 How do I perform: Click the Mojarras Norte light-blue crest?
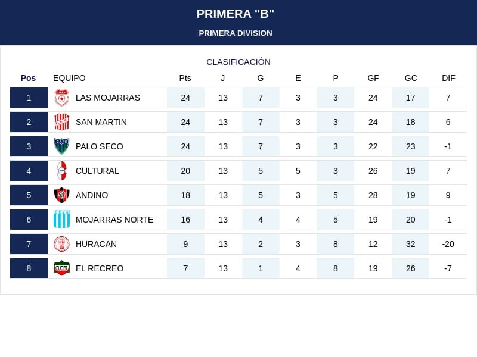[x=62, y=219]
